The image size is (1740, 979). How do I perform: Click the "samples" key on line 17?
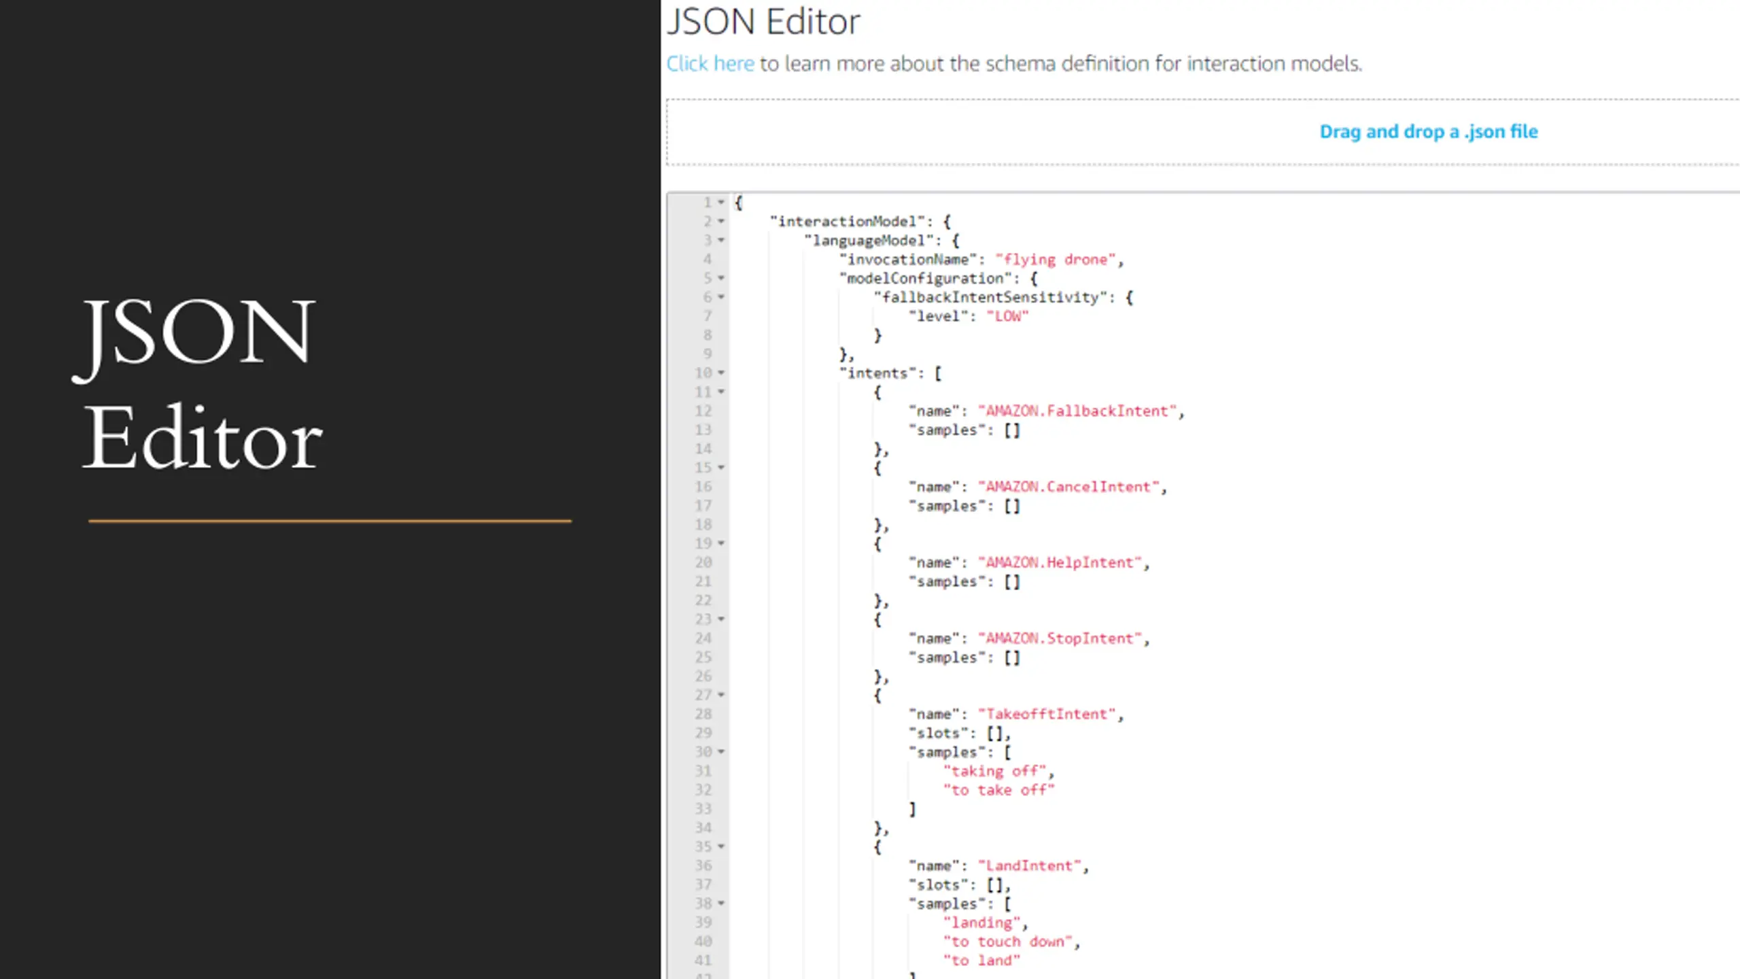tap(947, 506)
